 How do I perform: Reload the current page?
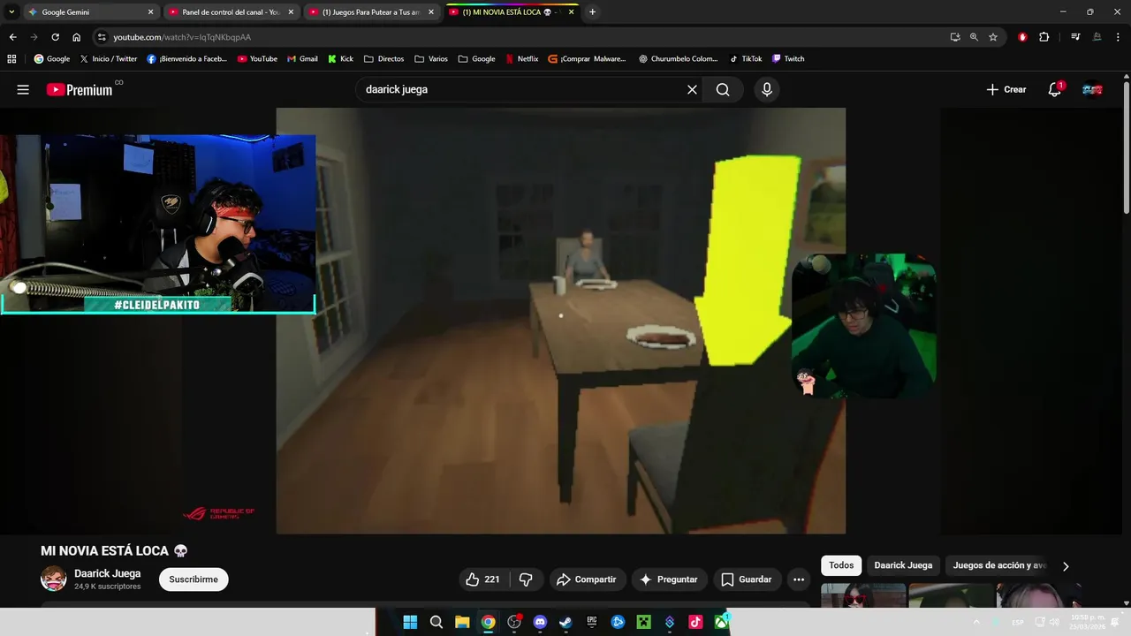(55, 37)
